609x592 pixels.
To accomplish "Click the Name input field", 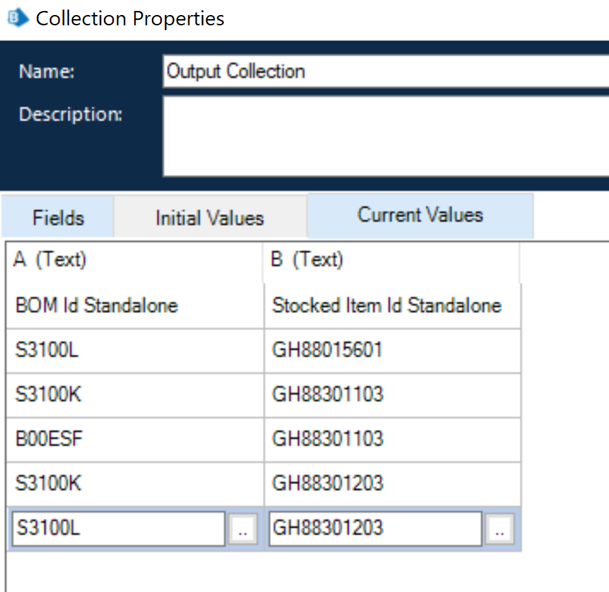I will pyautogui.click(x=384, y=71).
